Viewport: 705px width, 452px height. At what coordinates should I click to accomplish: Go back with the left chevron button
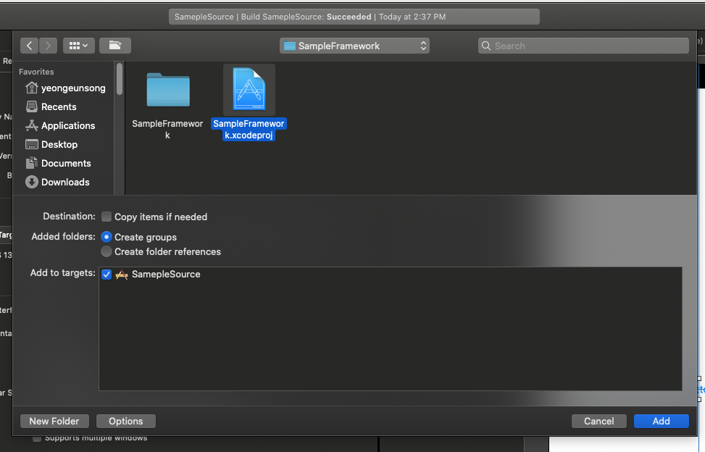click(x=29, y=46)
